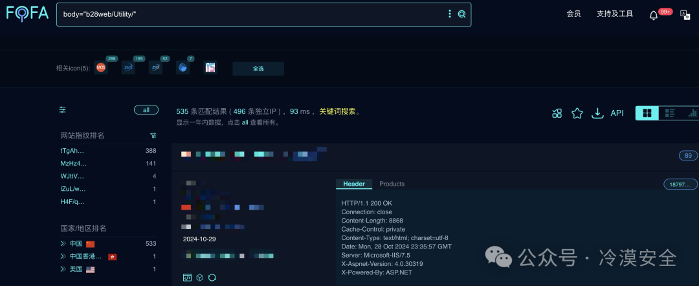Click the 99+ notification badge

point(665,12)
